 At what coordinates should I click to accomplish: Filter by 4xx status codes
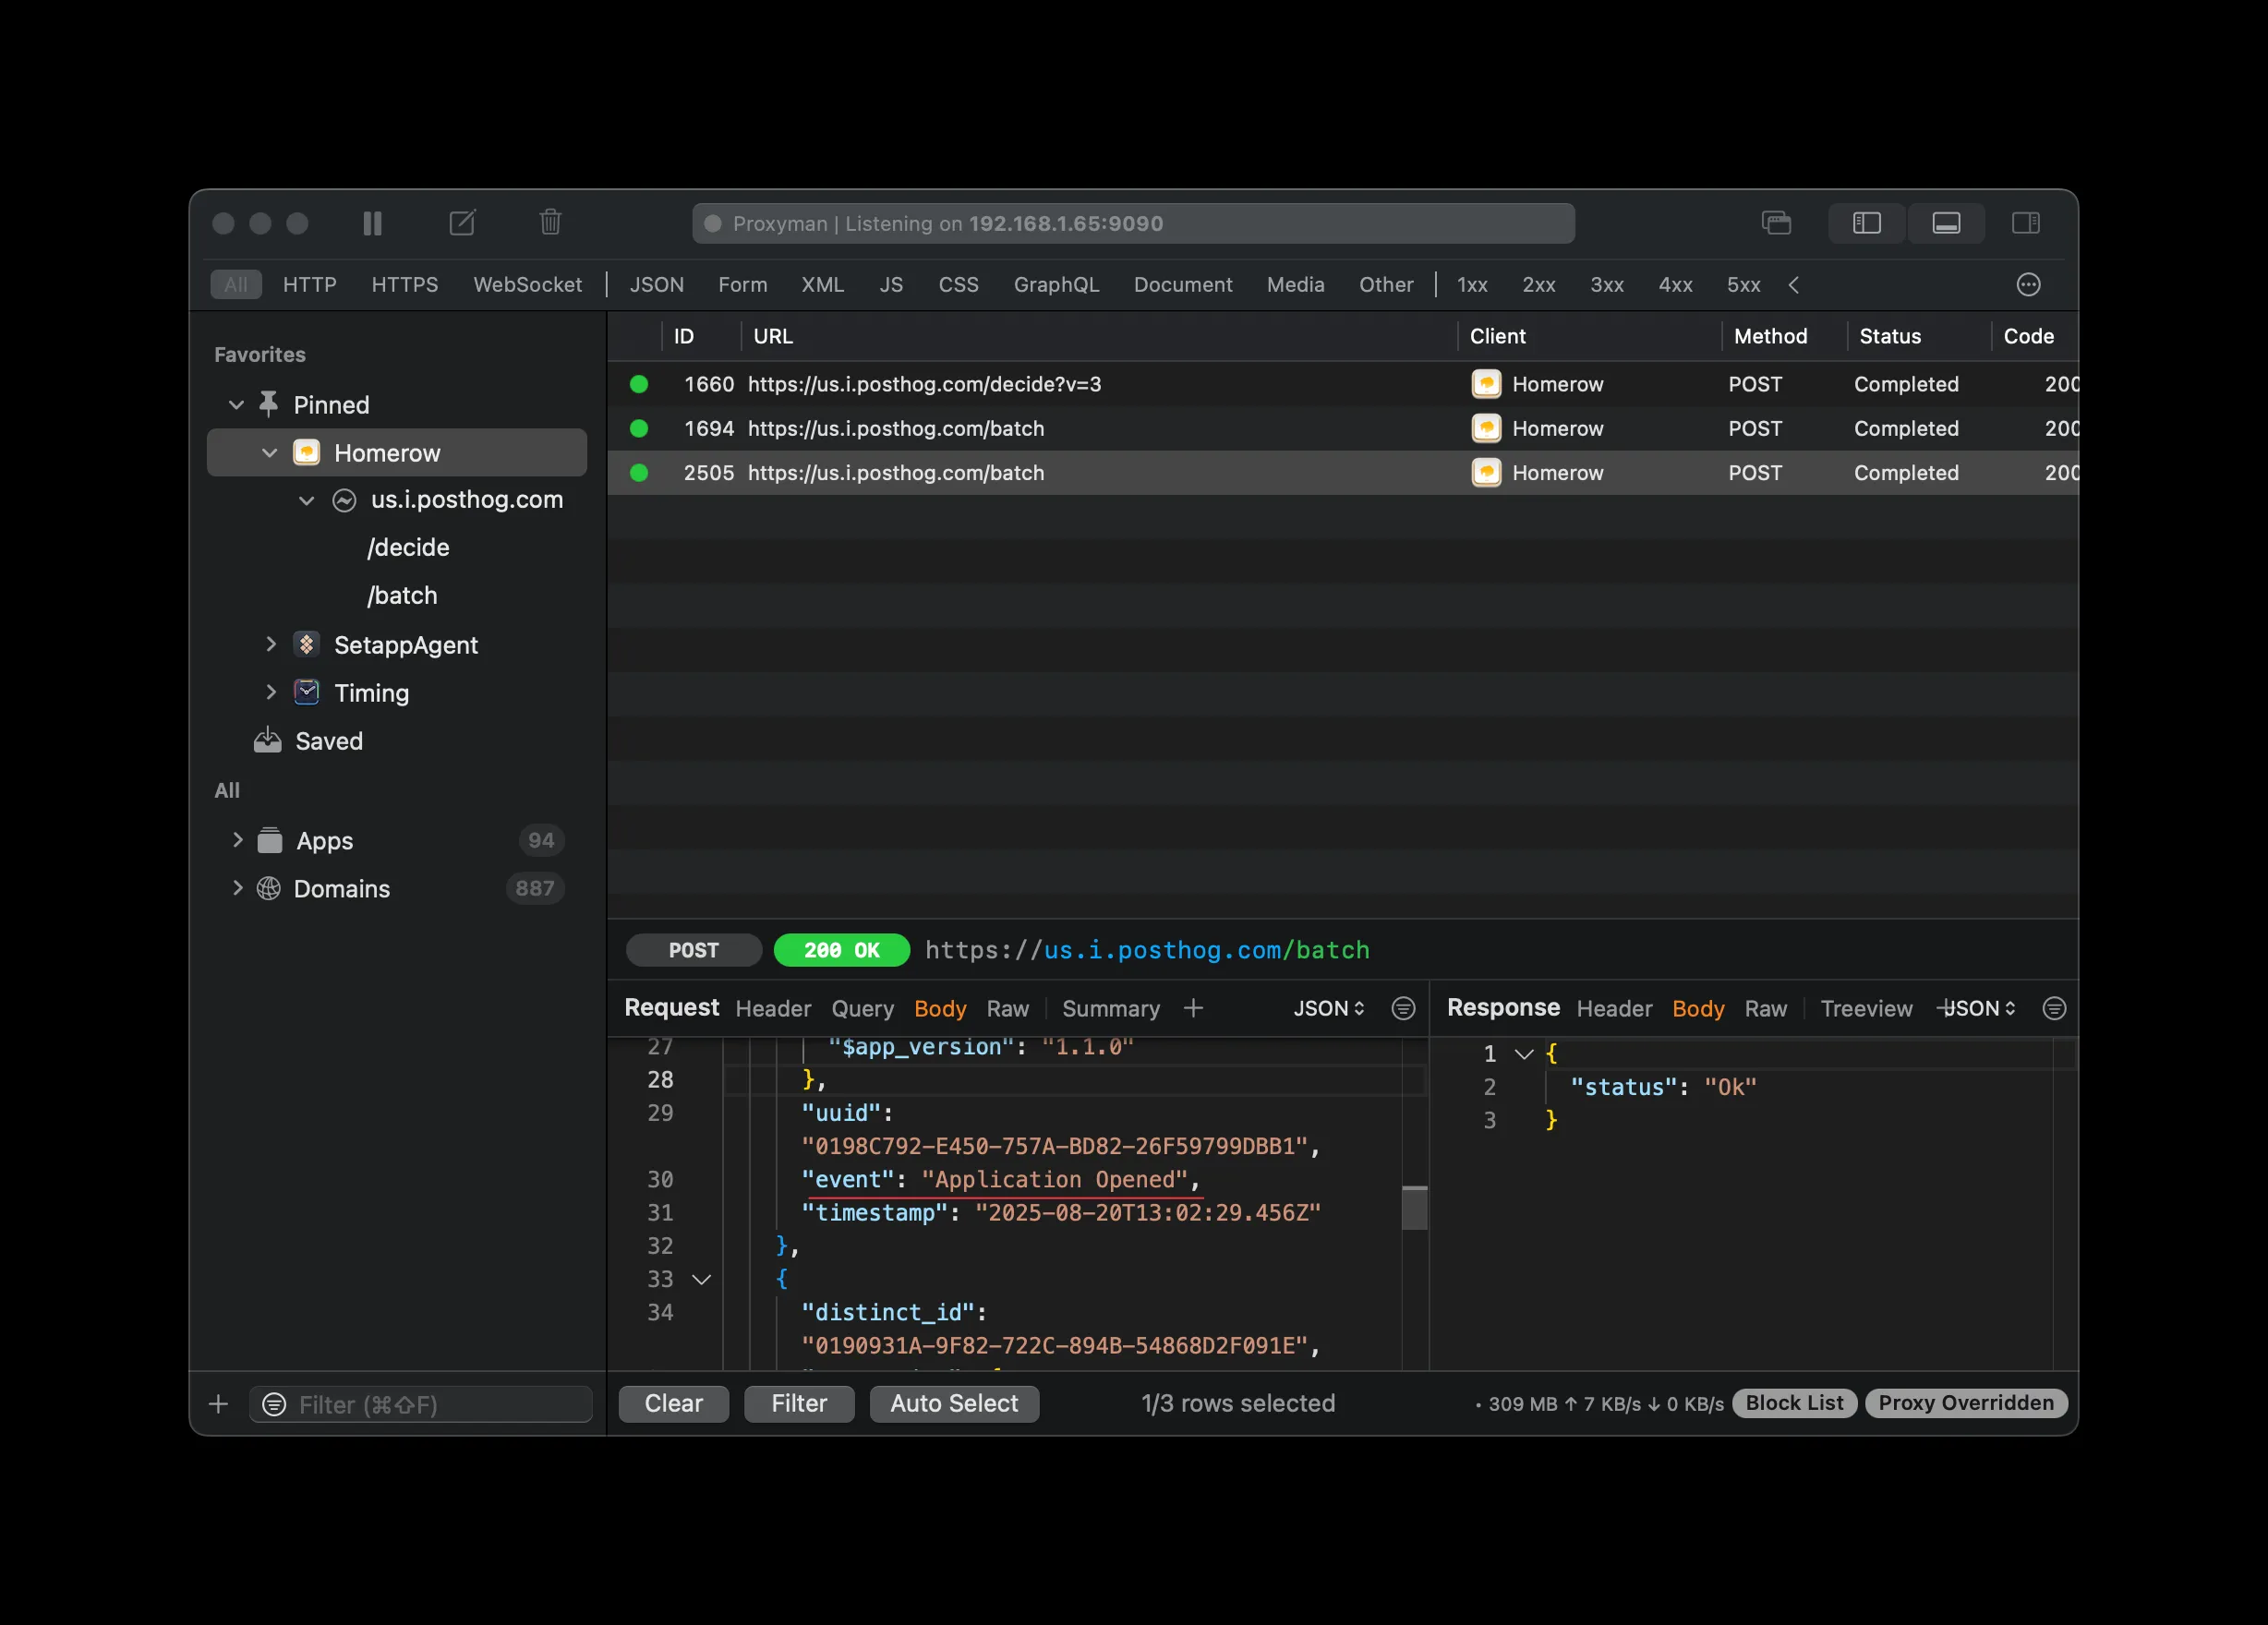(1675, 285)
